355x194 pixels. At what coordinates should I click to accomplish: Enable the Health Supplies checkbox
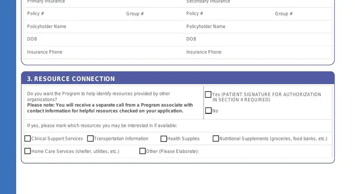coord(163,139)
